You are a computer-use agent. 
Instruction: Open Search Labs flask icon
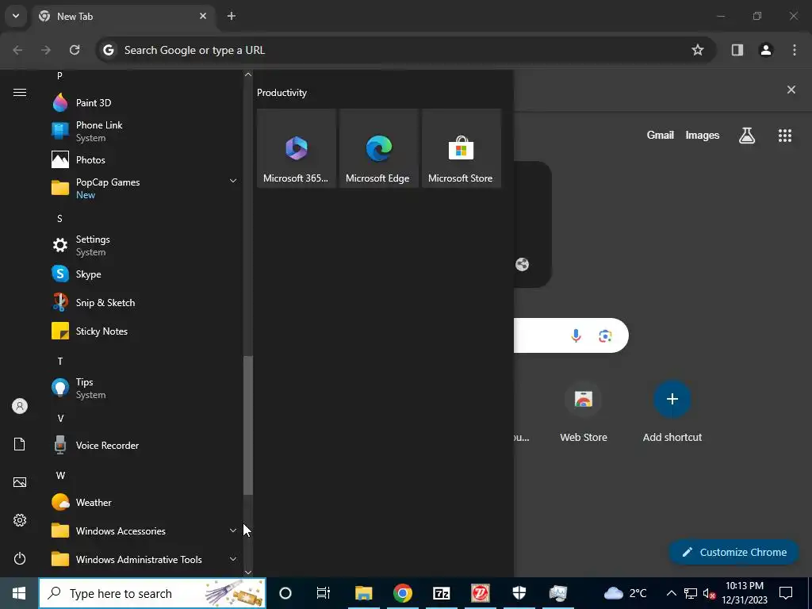coord(747,136)
